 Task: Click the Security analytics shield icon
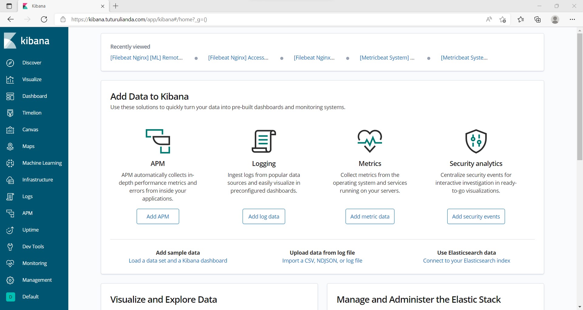(476, 141)
